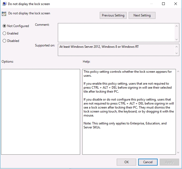The height and width of the screenshot is (169, 182).
Task: Close the dialog with the X button
Action: click(176, 4)
